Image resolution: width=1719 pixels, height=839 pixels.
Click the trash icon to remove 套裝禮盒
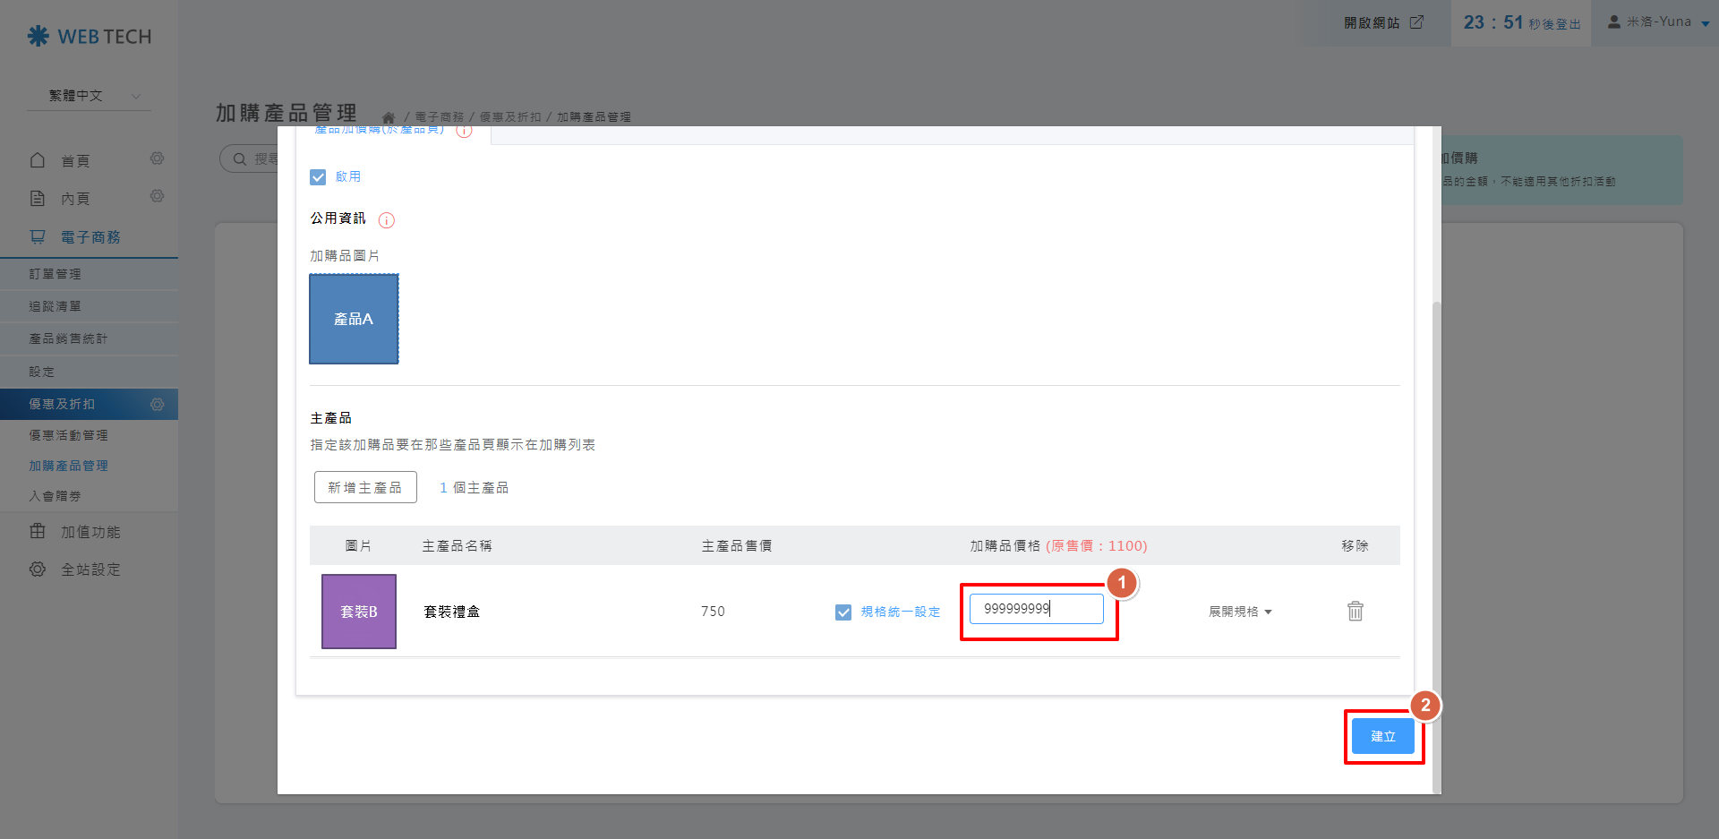(1355, 611)
